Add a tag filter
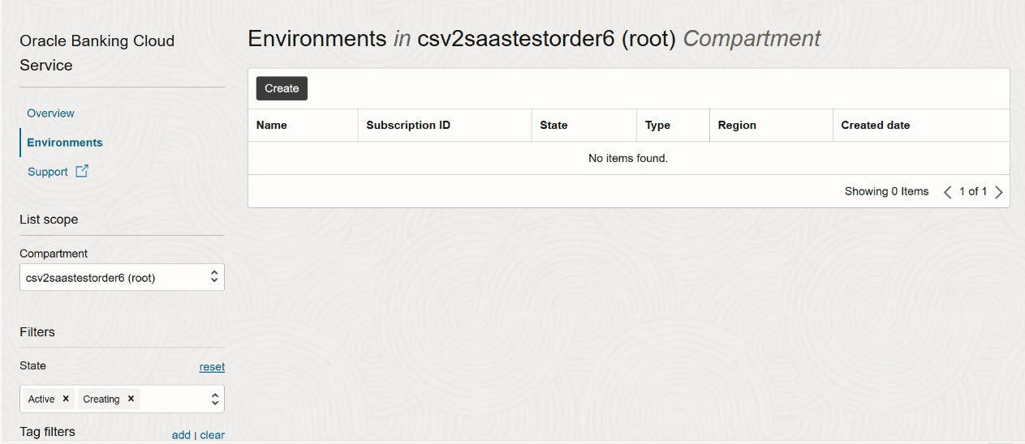 click(x=181, y=435)
